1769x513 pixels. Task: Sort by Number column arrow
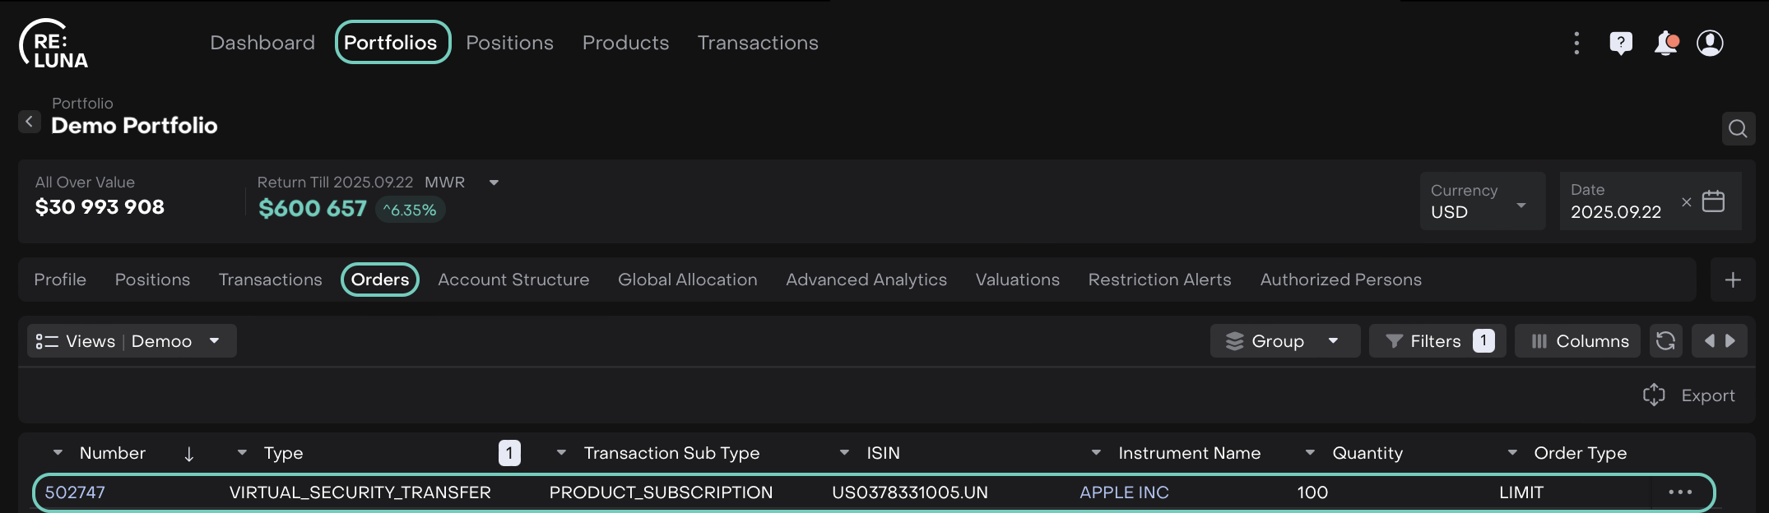pyautogui.click(x=188, y=454)
